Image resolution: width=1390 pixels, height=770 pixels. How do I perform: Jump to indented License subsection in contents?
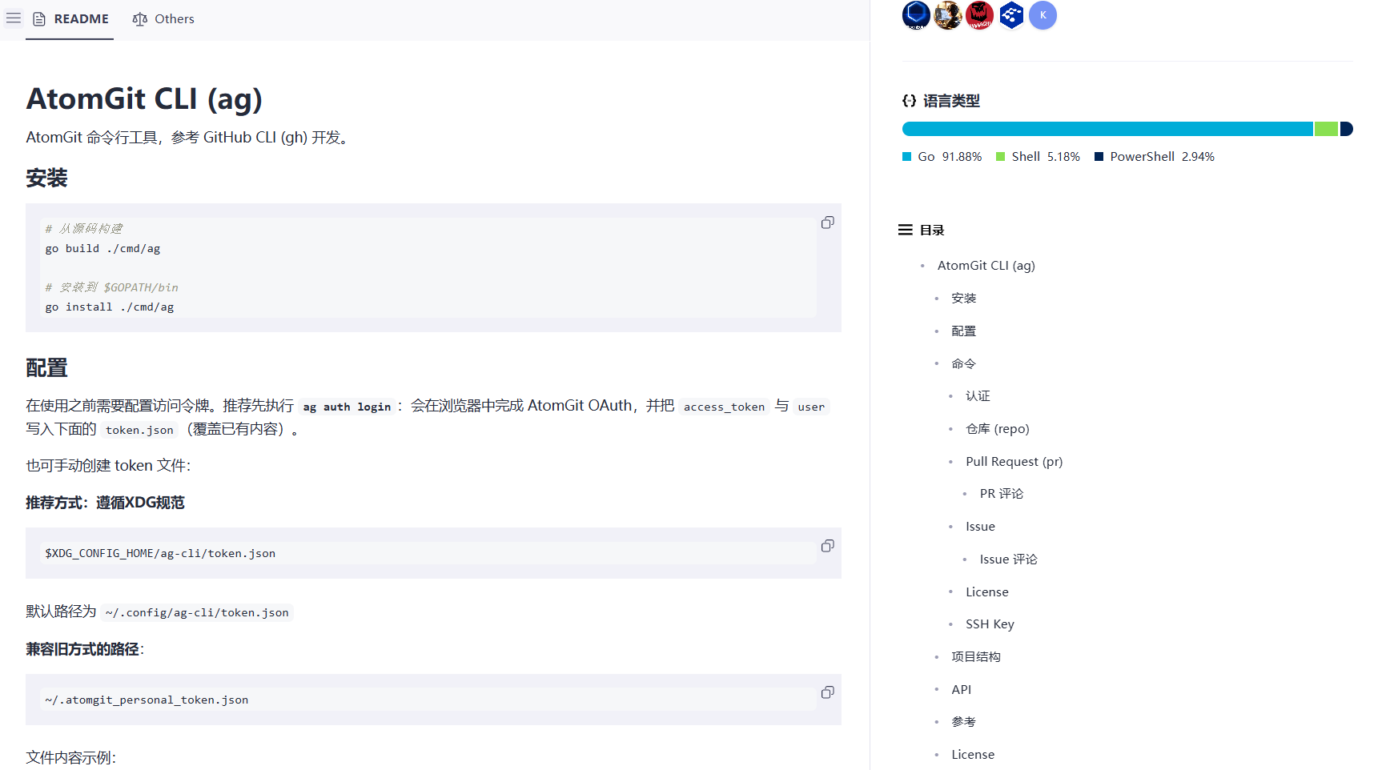pyautogui.click(x=986, y=592)
